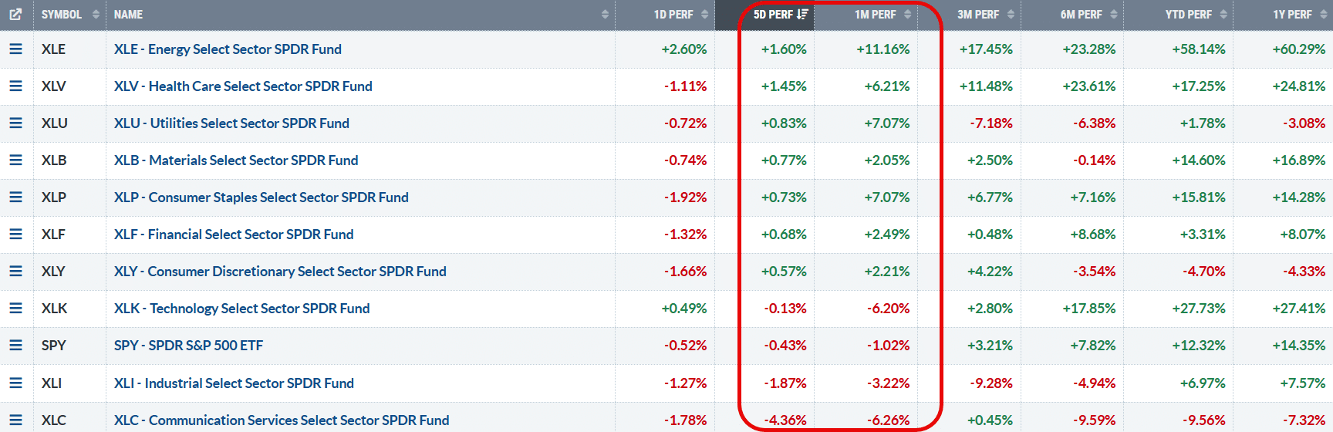
Task: Open the row menu icon for XLP
Action: 15,197
